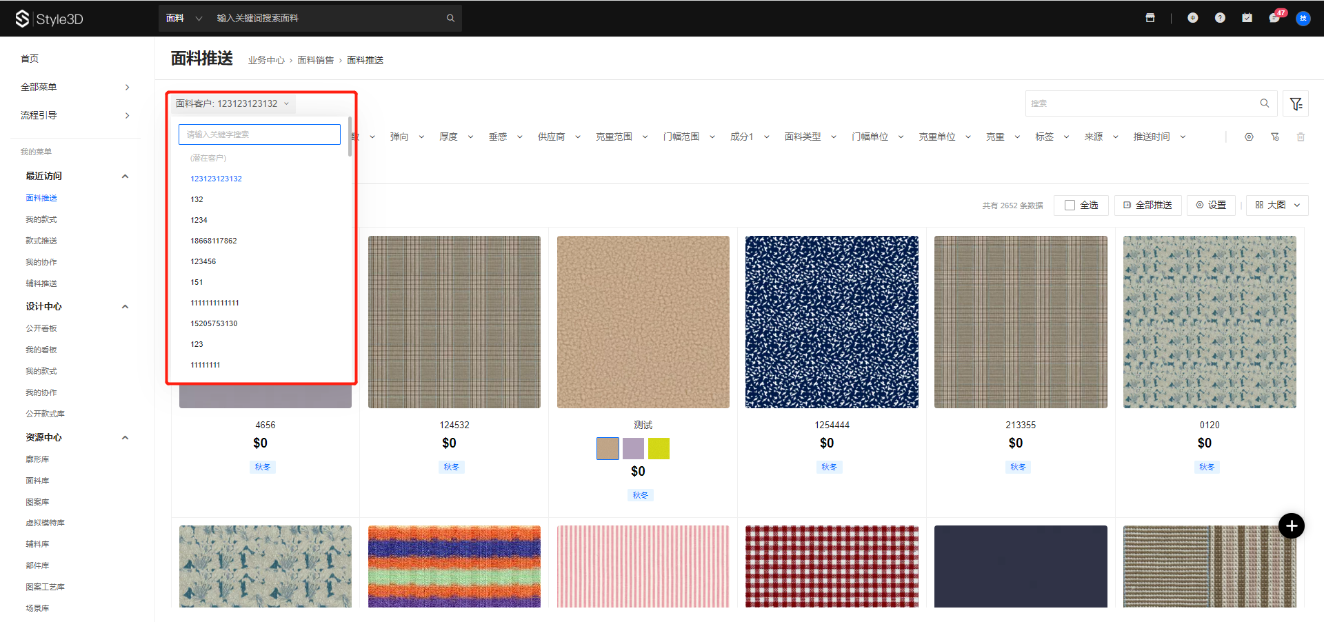
Task: Open the 弹向 filter dropdown
Action: [407, 137]
